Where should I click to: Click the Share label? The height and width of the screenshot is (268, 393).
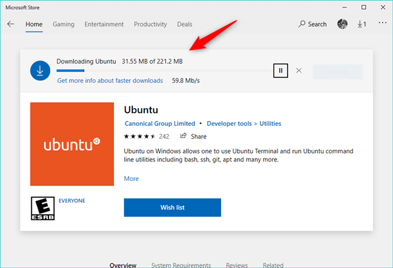pyautogui.click(x=199, y=137)
